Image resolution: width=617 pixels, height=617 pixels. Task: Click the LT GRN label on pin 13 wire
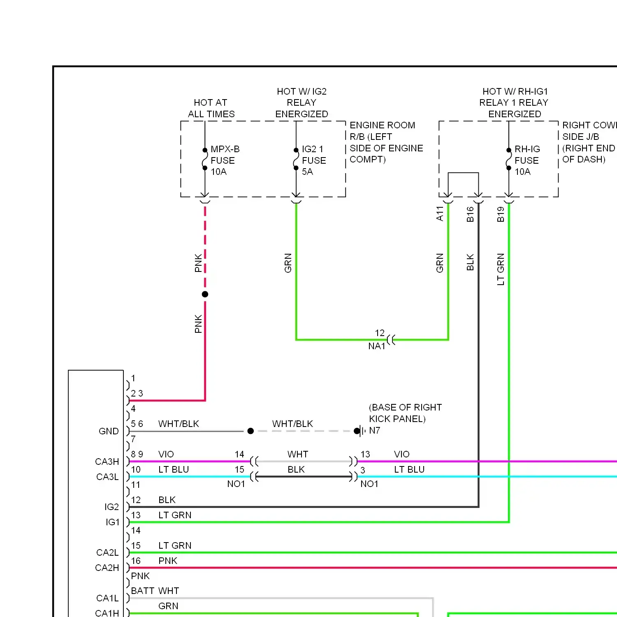(175, 515)
